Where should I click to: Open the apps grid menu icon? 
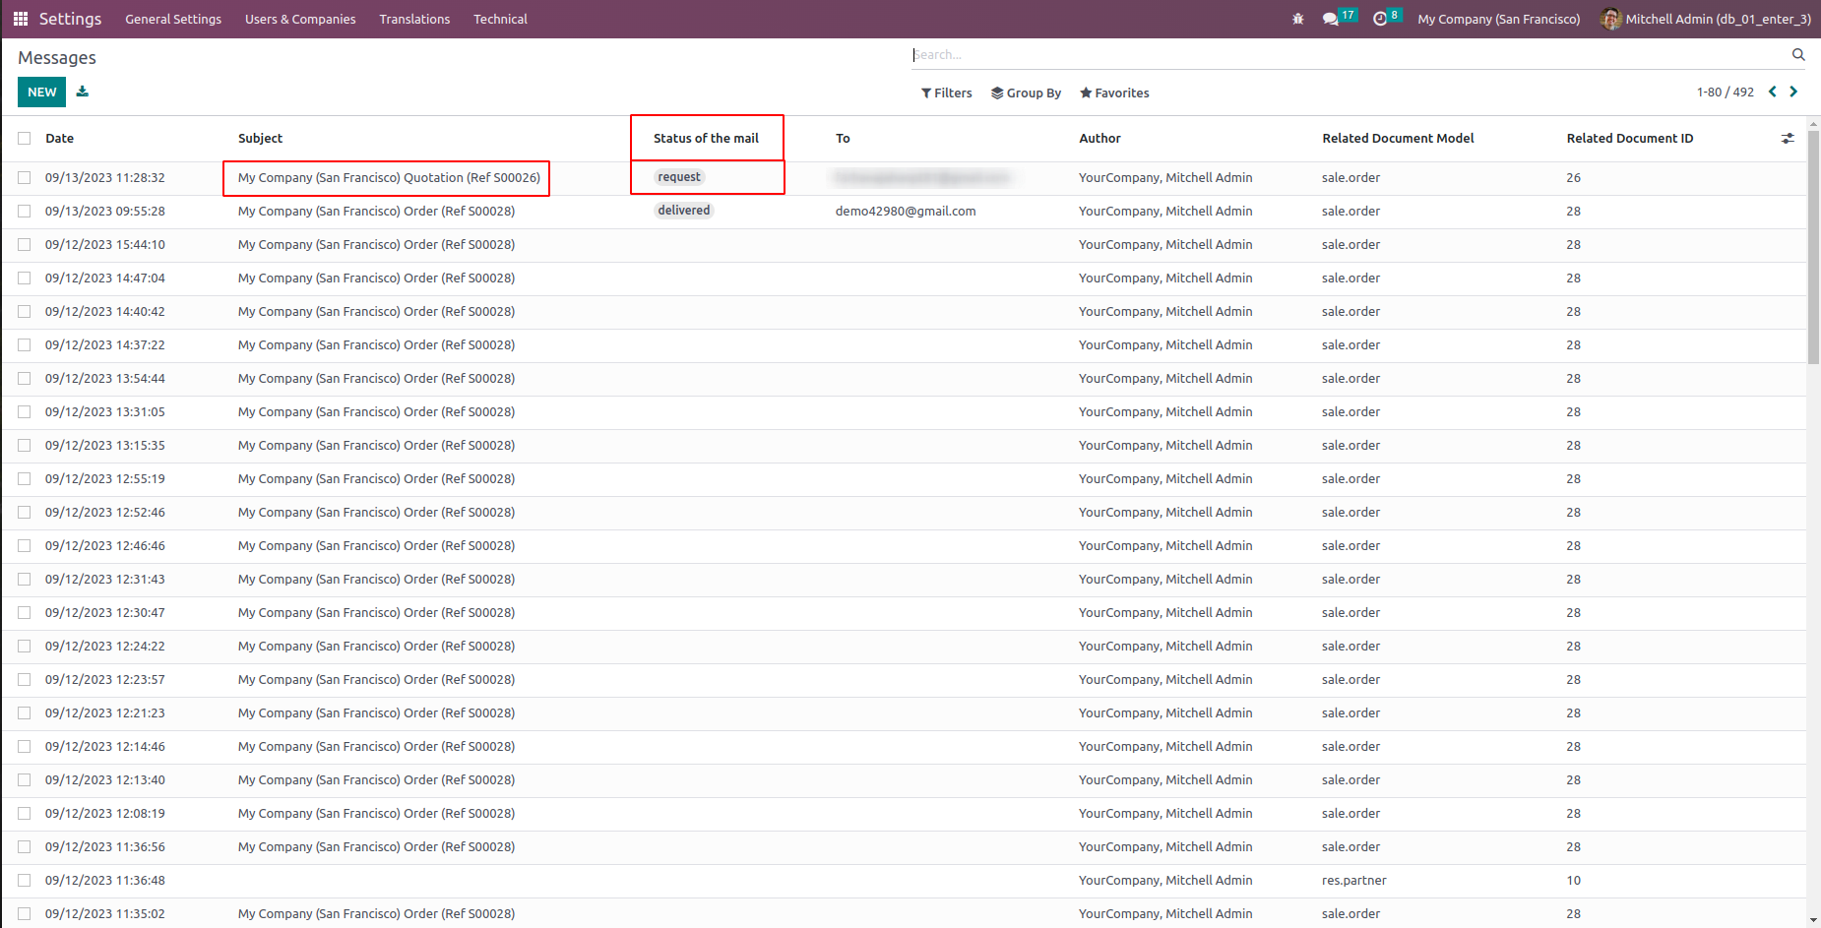coord(20,19)
